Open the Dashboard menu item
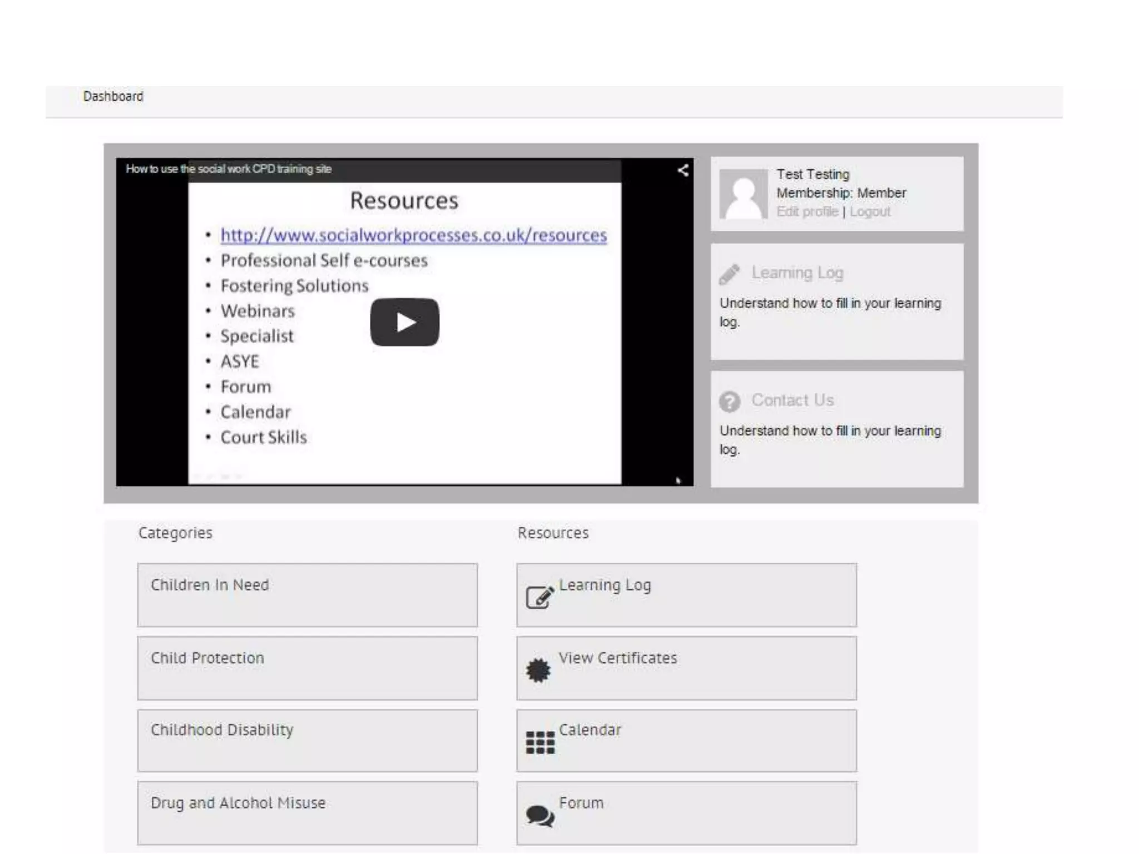This screenshot has height=854, width=1139. (113, 96)
